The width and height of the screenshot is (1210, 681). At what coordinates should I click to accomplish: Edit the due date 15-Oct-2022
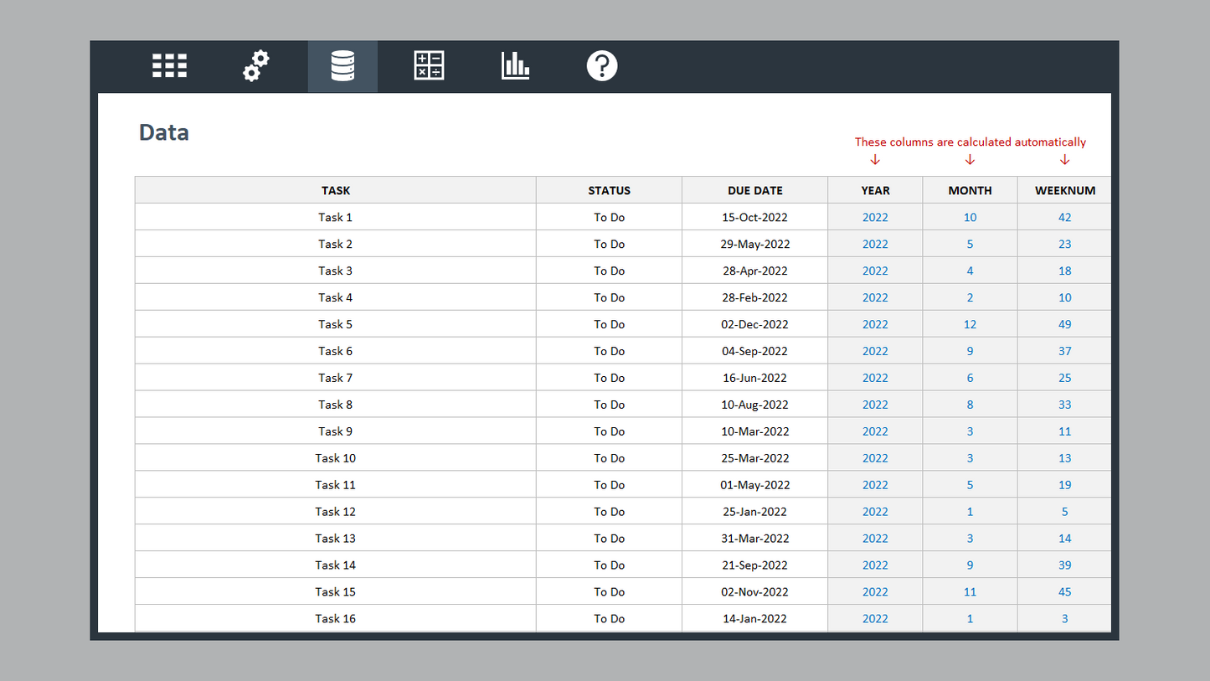tap(754, 217)
